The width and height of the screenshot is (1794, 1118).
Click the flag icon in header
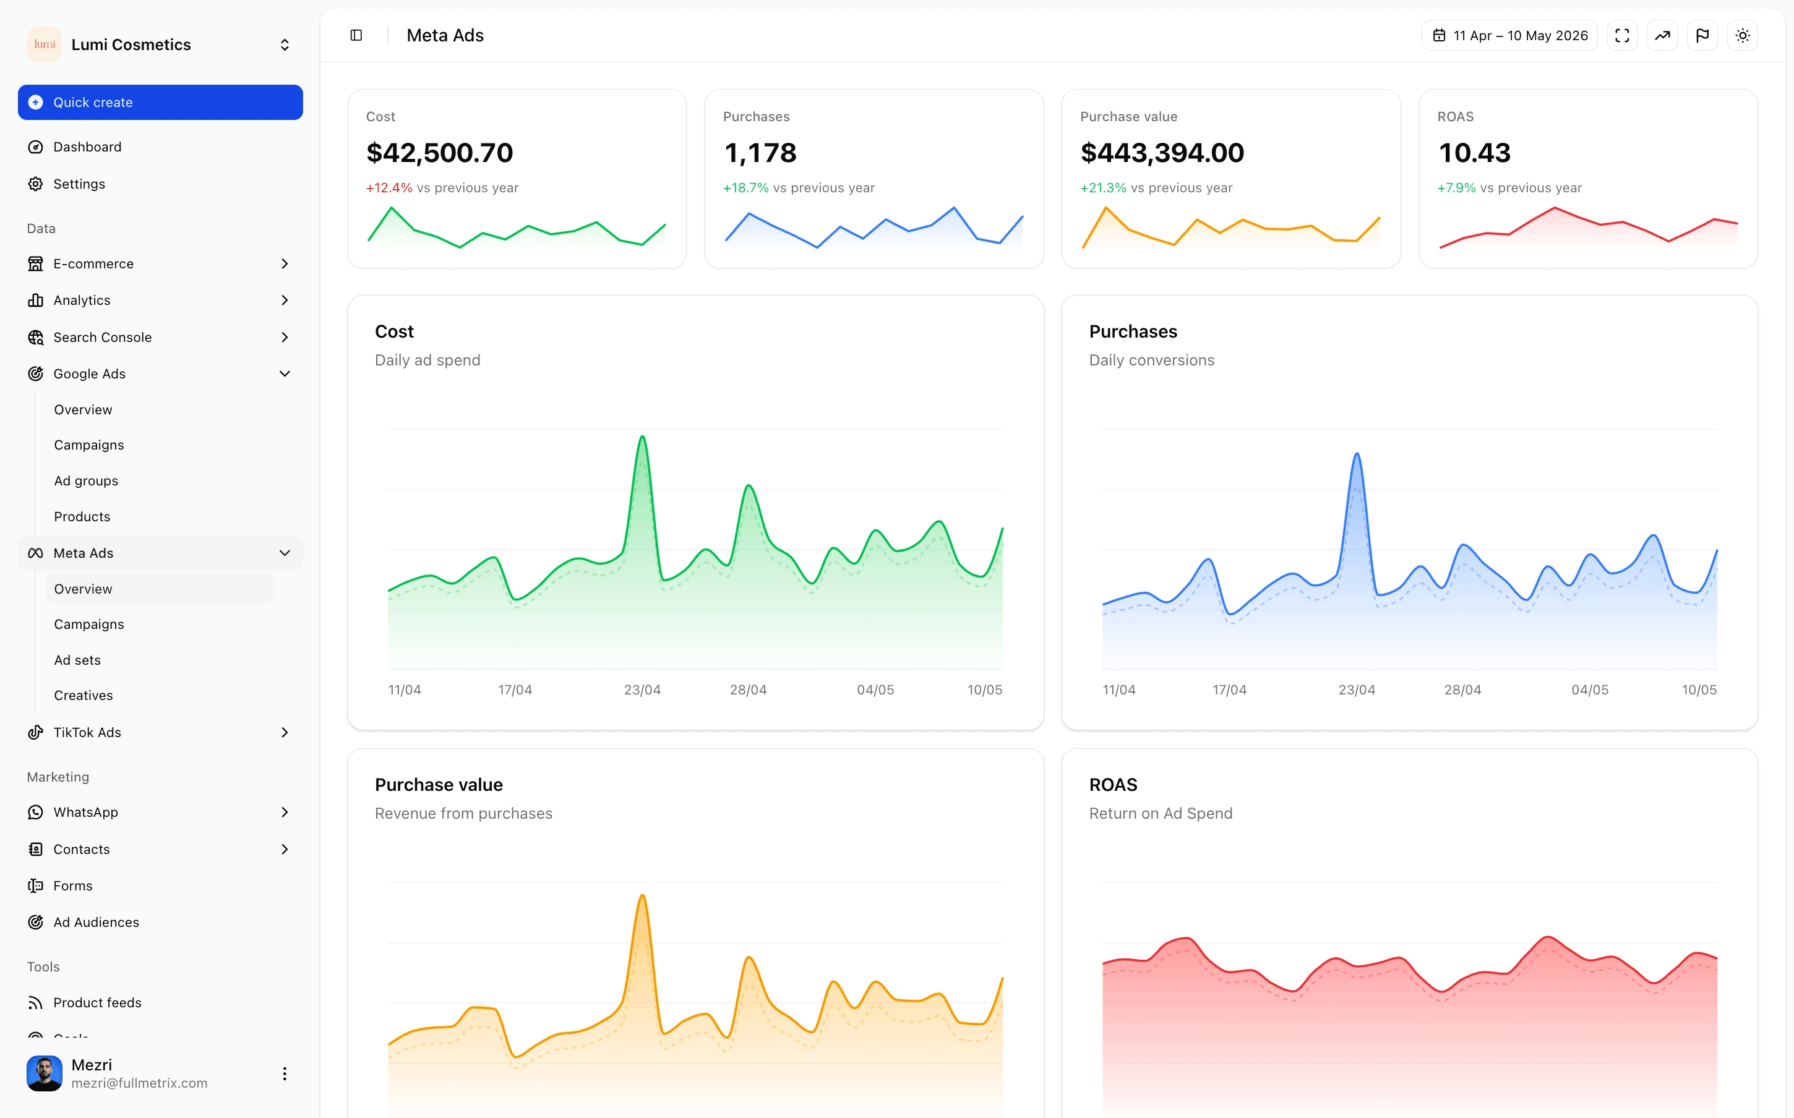coord(1702,35)
